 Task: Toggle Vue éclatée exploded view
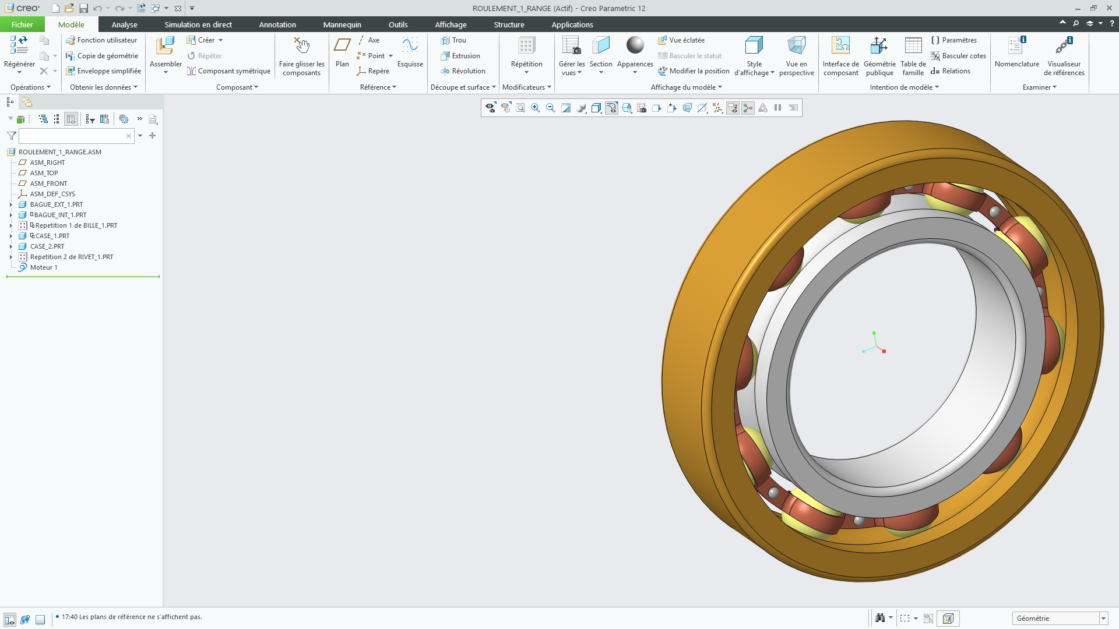pos(681,40)
